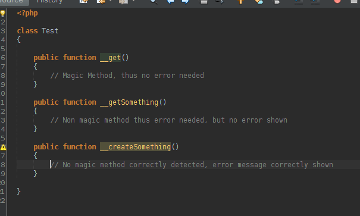360x216 pixels.
Task: Click the lightbulb hint icon on line 1
Action: click(x=3, y=13)
